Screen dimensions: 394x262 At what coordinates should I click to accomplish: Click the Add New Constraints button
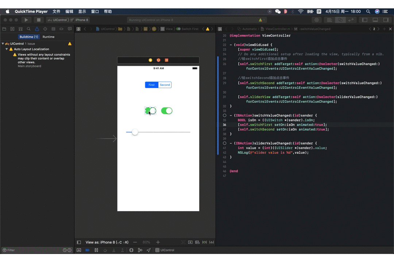tap(204, 242)
